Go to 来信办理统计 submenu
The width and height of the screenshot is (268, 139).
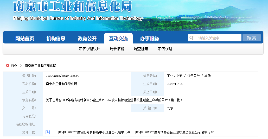coord(89,49)
